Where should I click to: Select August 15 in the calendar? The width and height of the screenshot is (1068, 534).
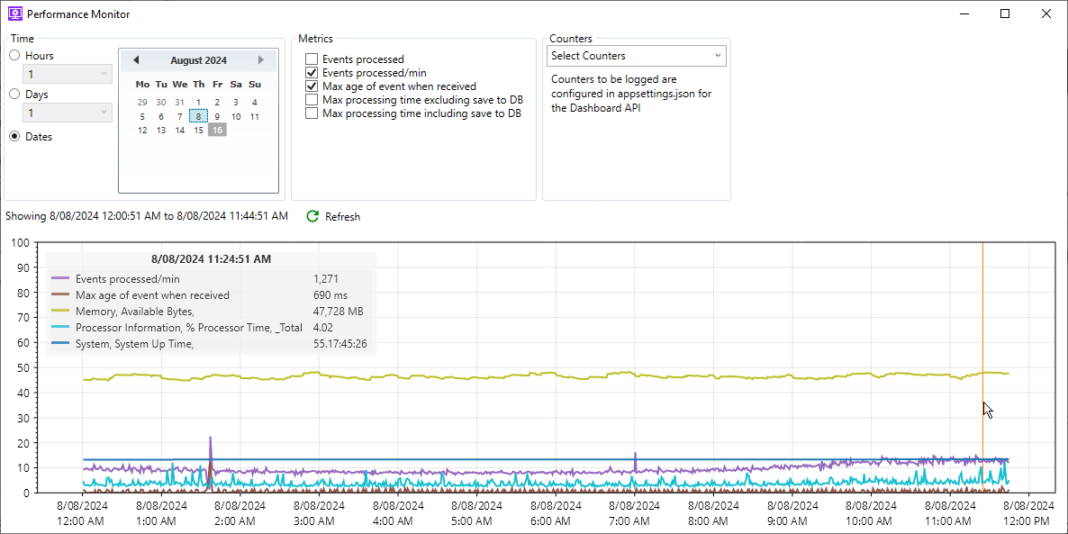[198, 130]
